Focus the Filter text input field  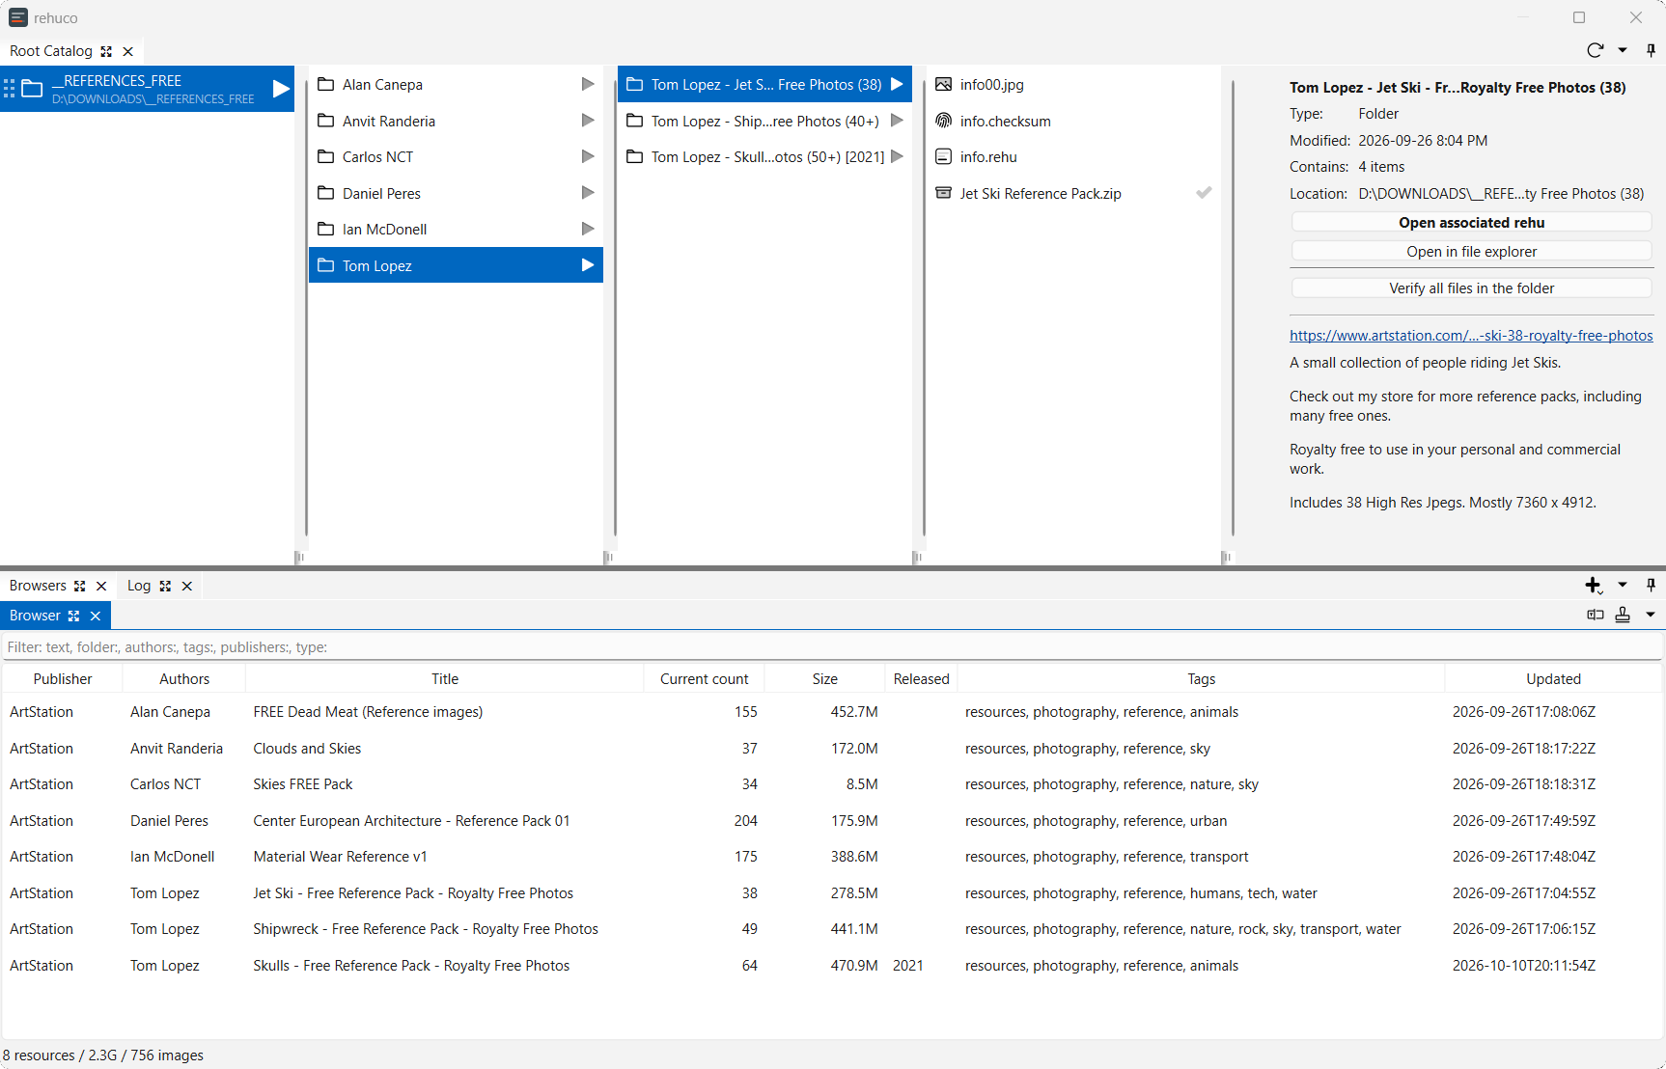(x=832, y=647)
